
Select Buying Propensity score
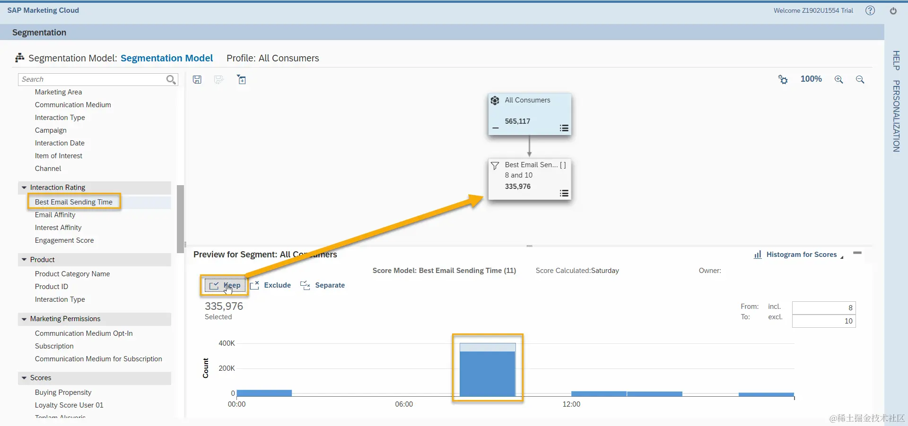[63, 392]
